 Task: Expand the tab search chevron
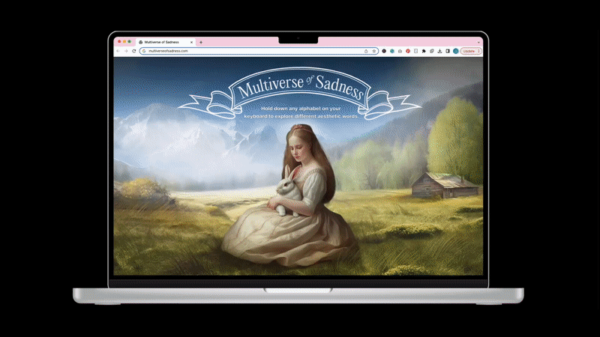pos(478,43)
